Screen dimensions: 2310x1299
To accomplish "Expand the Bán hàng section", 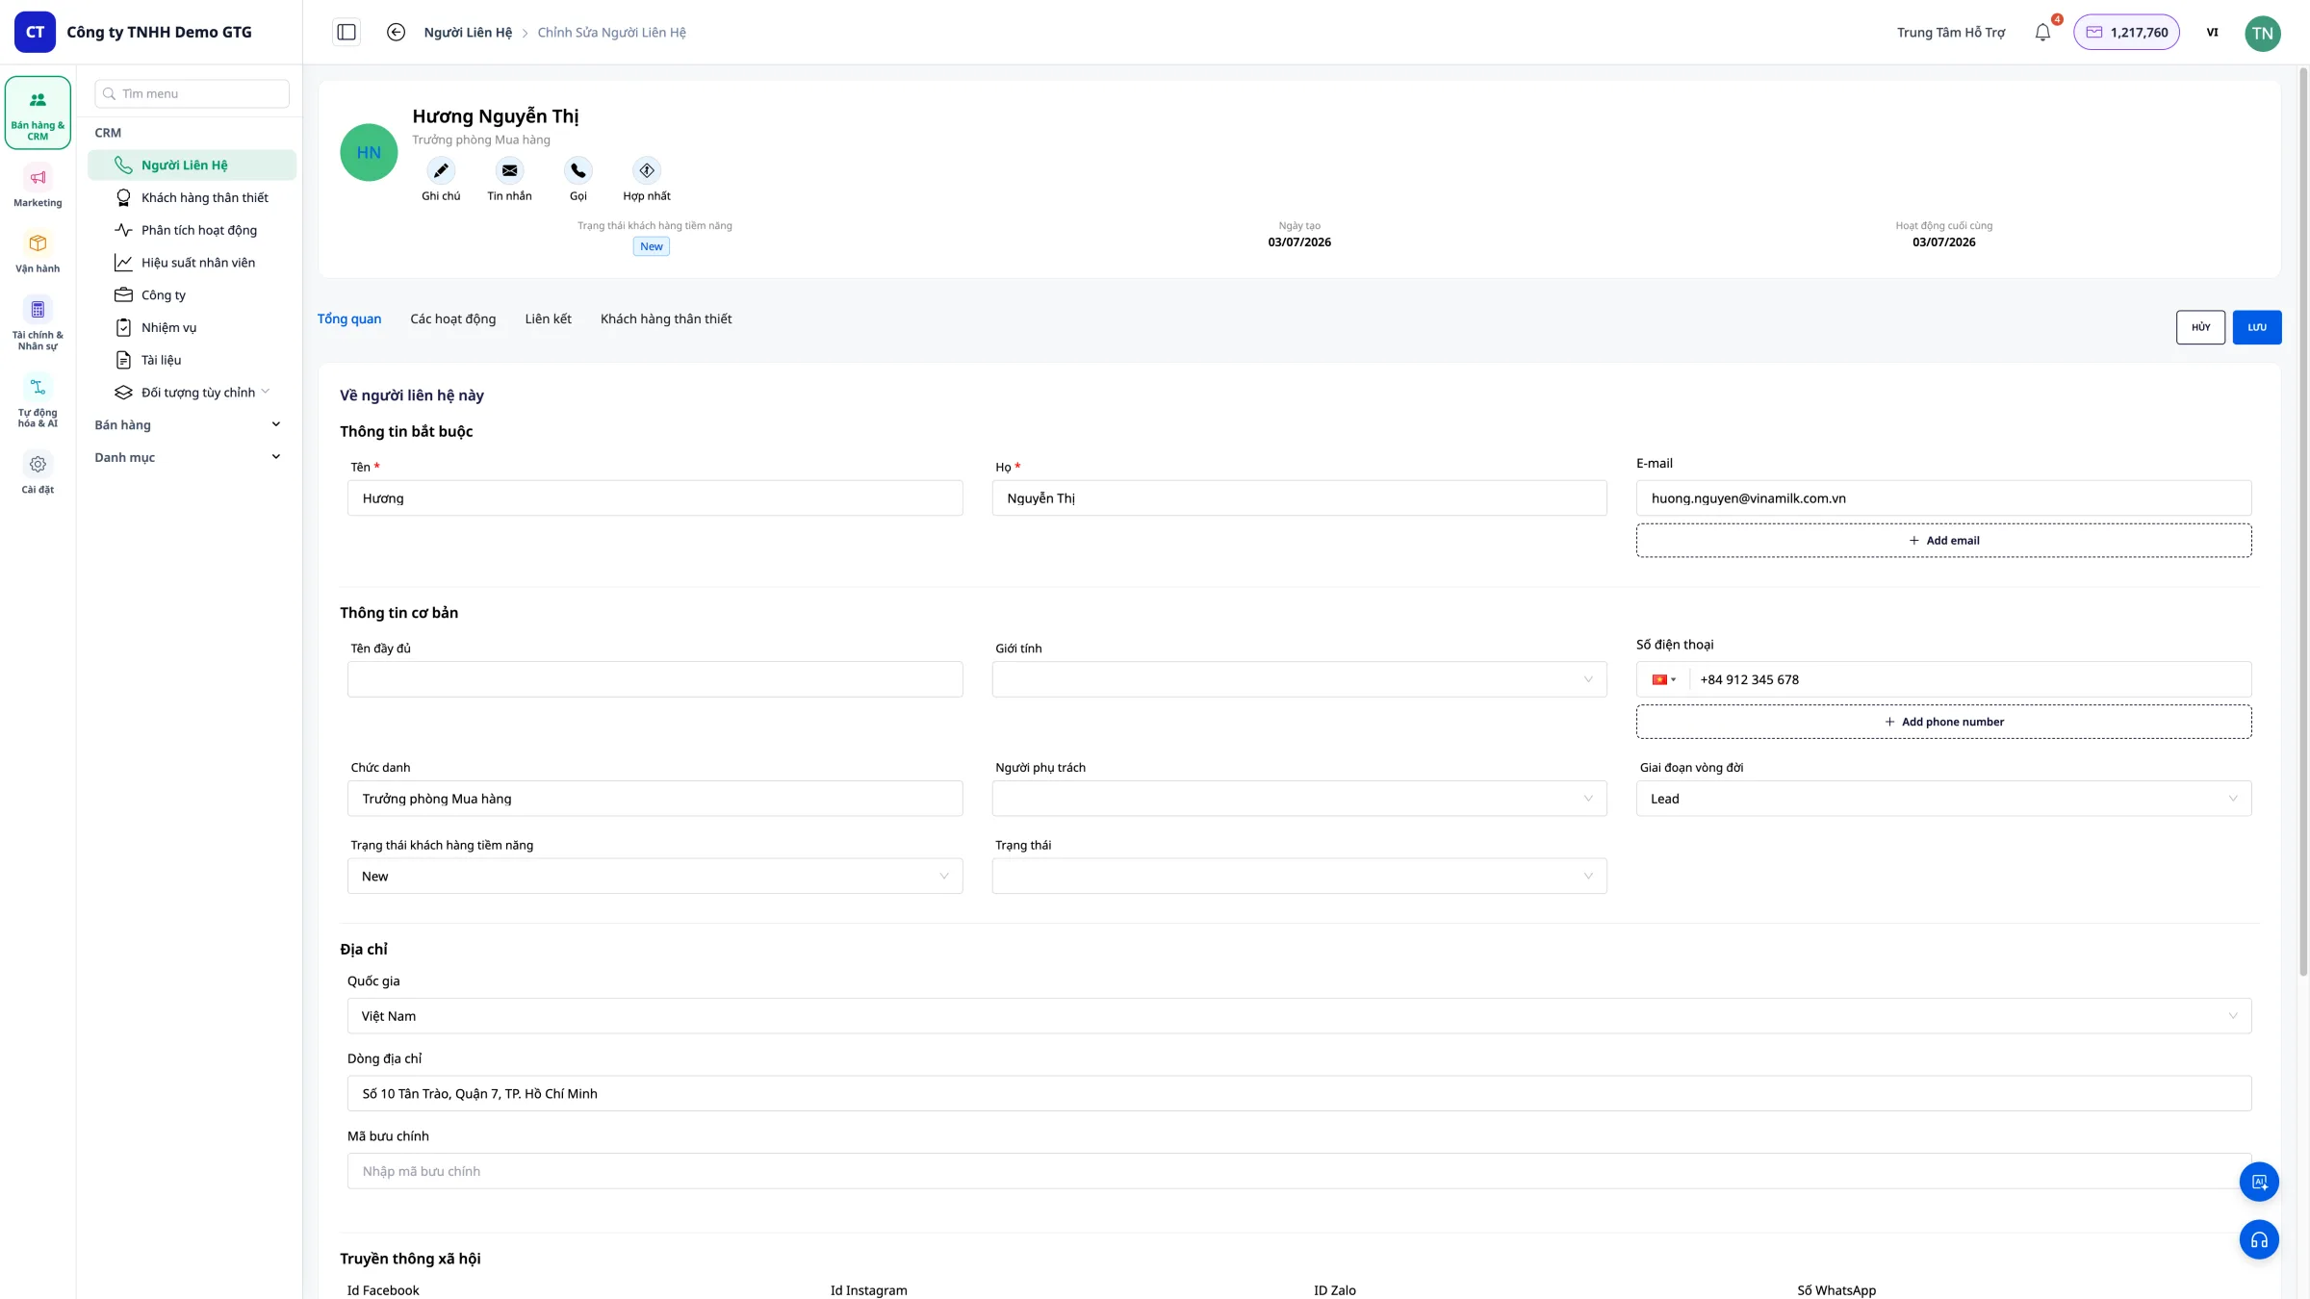I will point(188,424).
